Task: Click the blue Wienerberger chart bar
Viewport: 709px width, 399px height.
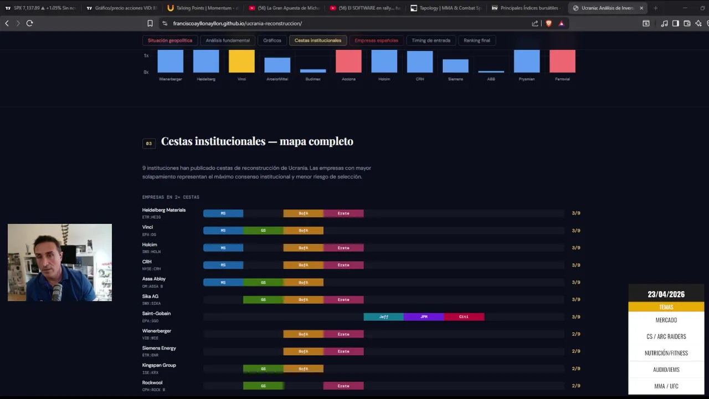Action: [170, 61]
